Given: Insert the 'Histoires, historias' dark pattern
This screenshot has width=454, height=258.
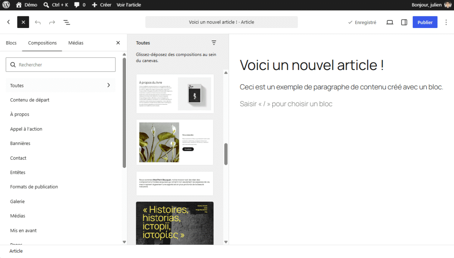Looking at the screenshot, I should point(175,223).
